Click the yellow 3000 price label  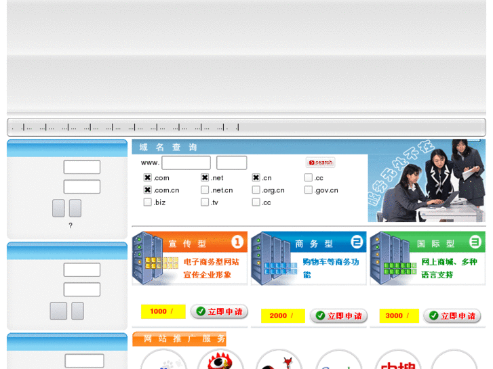(399, 316)
